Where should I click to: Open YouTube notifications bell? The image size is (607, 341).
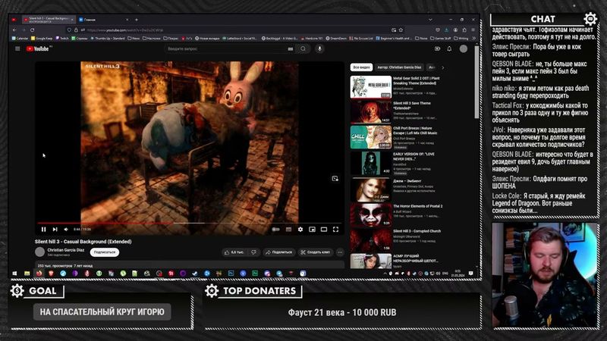point(449,48)
